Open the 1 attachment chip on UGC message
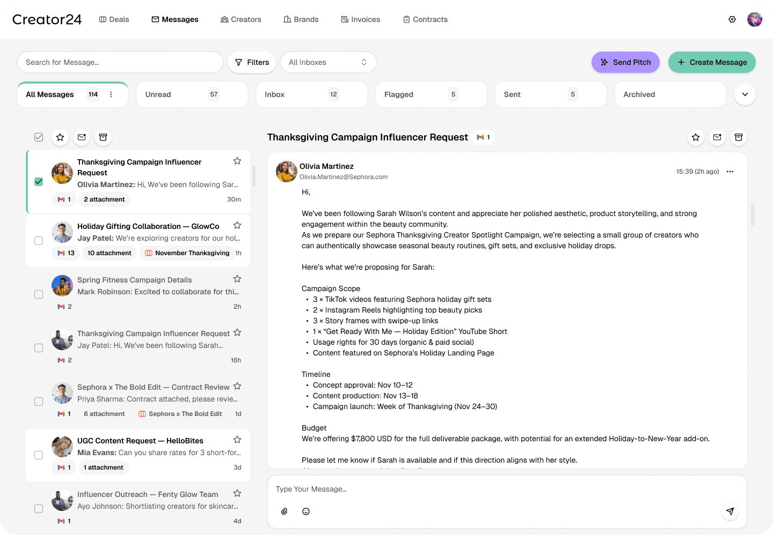Image resolution: width=773 pixels, height=535 pixels. pyautogui.click(x=104, y=467)
